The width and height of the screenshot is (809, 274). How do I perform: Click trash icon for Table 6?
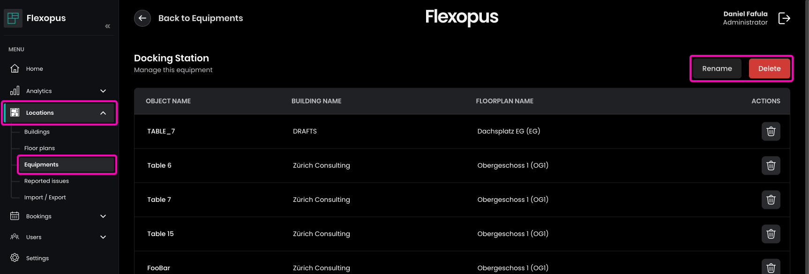[x=771, y=166]
